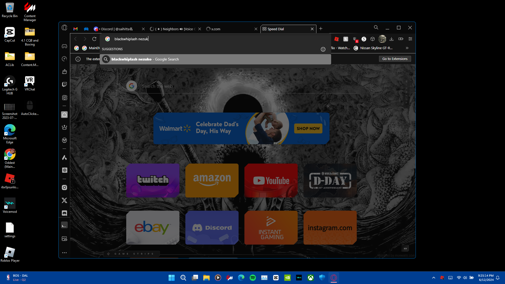
Task: Click the Opera GX menu logo
Action: pos(64,28)
